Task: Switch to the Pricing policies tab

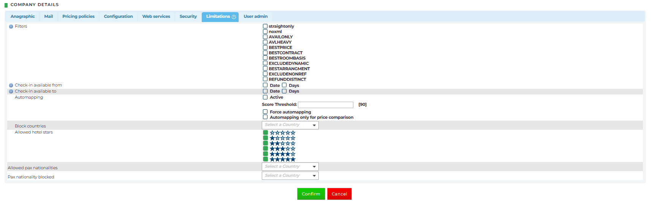Action: (78, 16)
